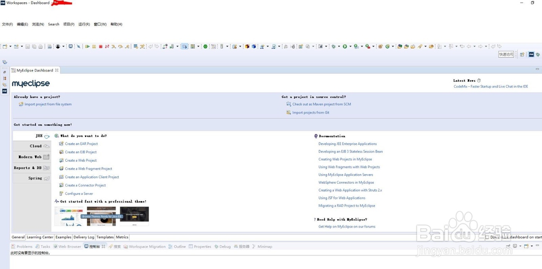Viewport: 542px width, 269px height.
Task: Open the Search menu
Action: coord(54,24)
